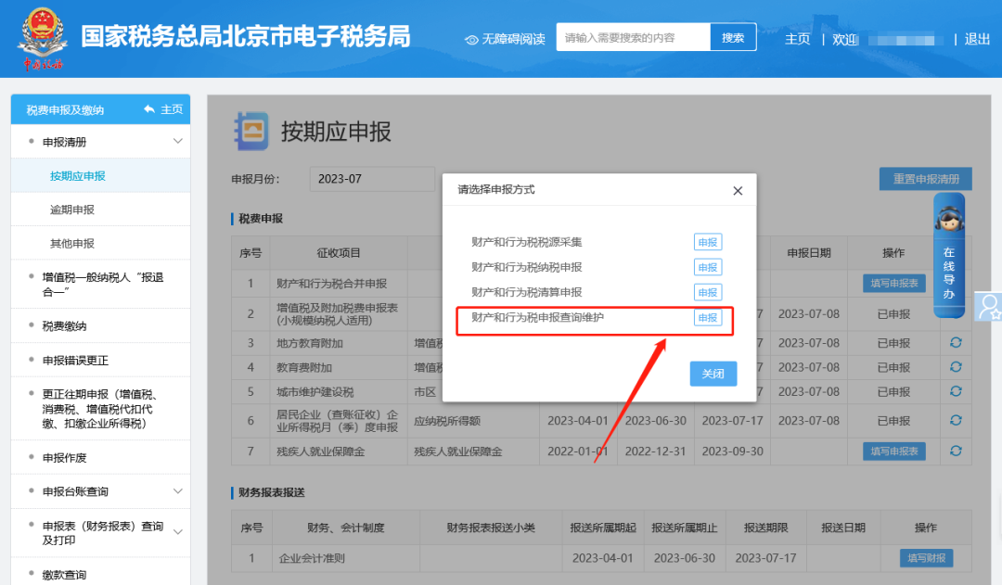The height and width of the screenshot is (585, 1002).
Task: Open the 在线导办 assistant avatar
Action: (x=948, y=220)
